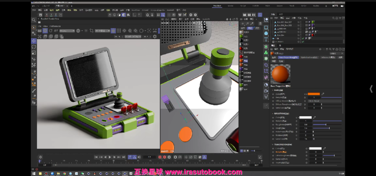Open the Redshift RenderView settings gear
The image size is (376, 176).
pyautogui.click(x=155, y=37)
